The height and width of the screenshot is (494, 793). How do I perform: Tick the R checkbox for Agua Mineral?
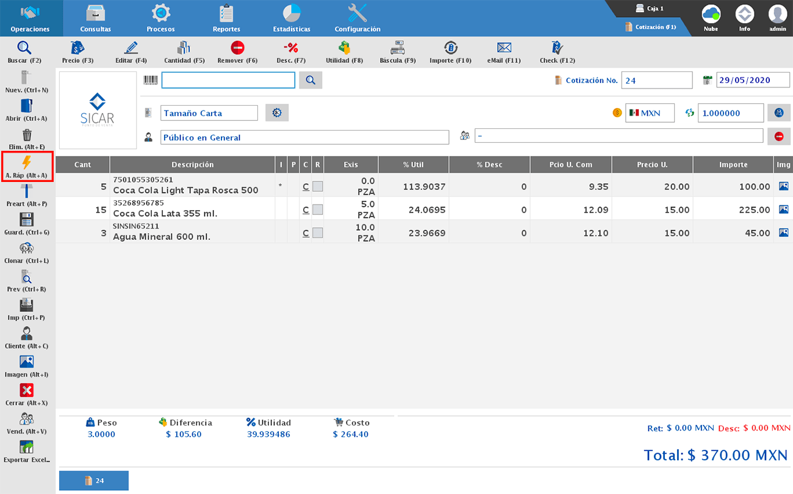[x=318, y=233]
